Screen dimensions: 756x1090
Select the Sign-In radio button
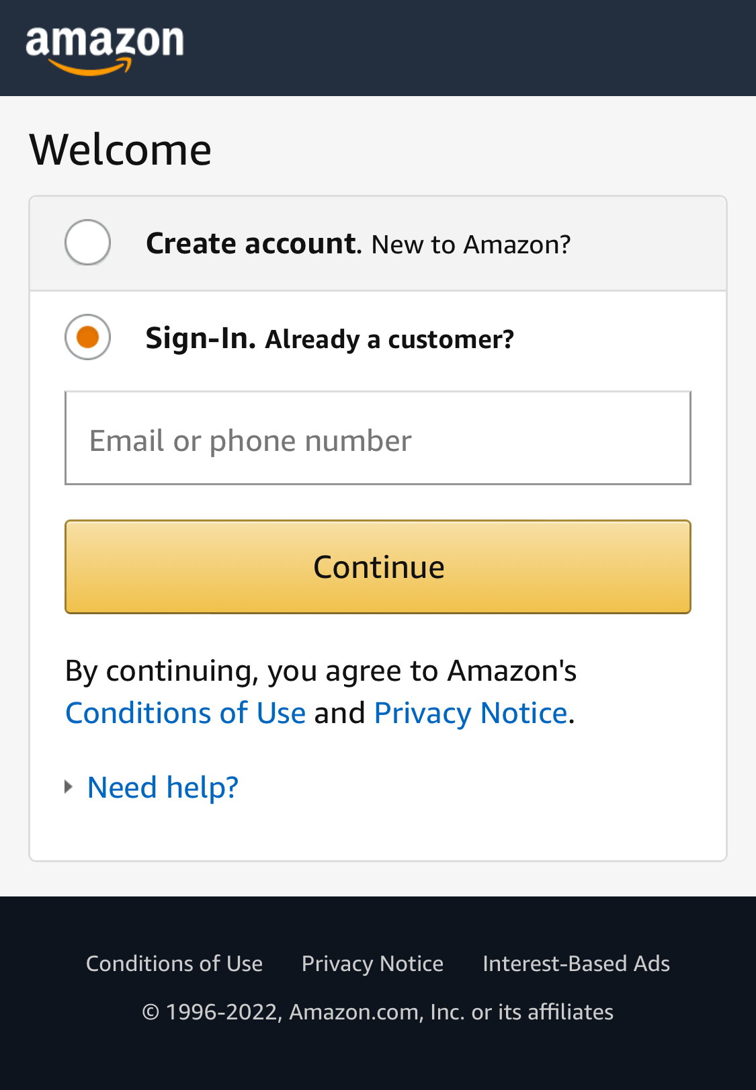pos(87,336)
